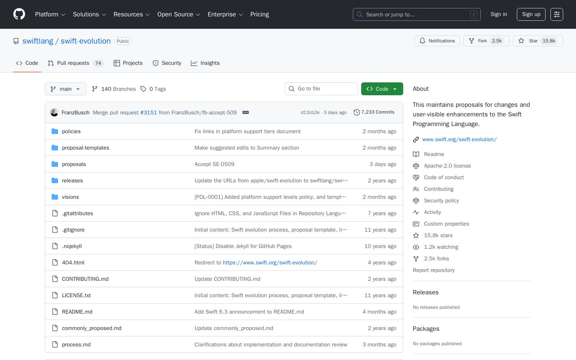Click the 404.html file icon

55,262
